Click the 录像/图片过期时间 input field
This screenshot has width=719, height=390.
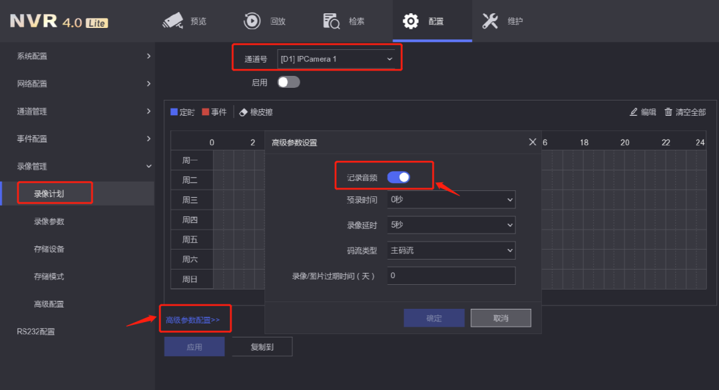coord(451,276)
